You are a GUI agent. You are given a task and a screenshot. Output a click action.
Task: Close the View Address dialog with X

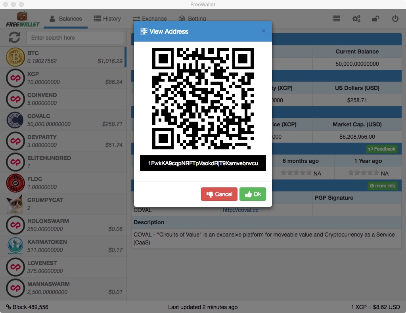[263, 31]
